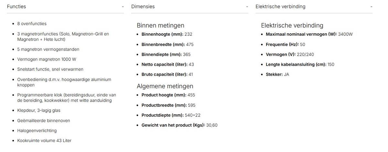388x152 pixels.
Task: Select the Binnenhoogte (mm) specification line
Action: pyautogui.click(x=167, y=34)
